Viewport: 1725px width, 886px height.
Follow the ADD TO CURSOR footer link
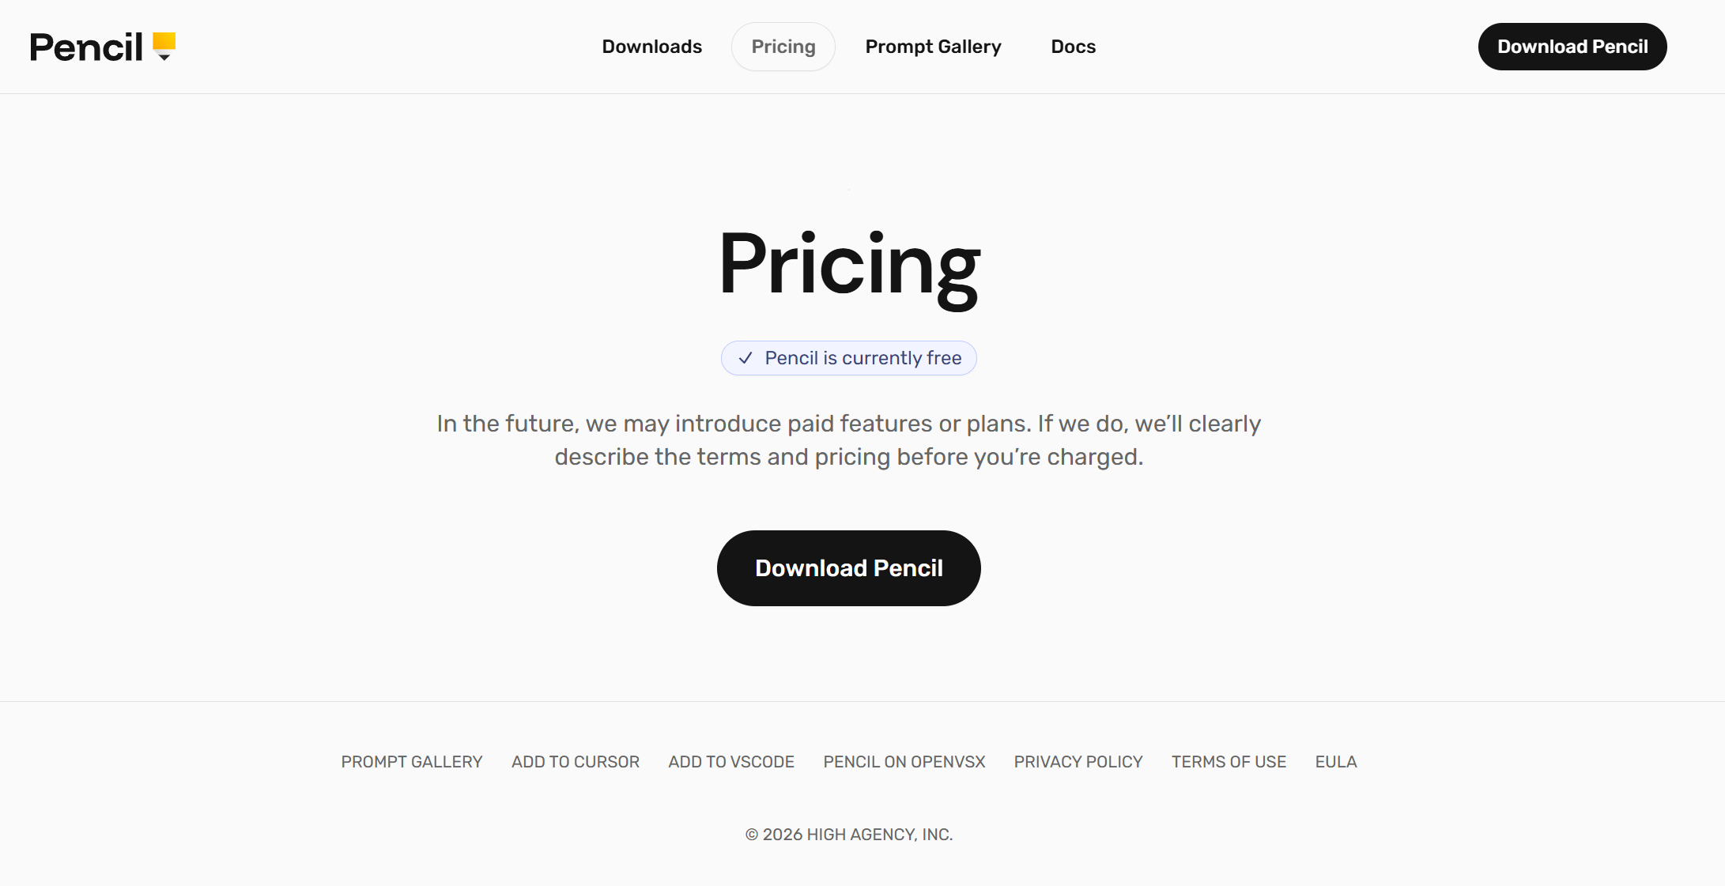pyautogui.click(x=575, y=762)
